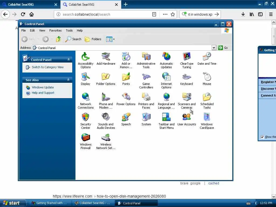Bookmark page with Firefox star icon
Screen dimensions: 276x207
click(x=173, y=15)
